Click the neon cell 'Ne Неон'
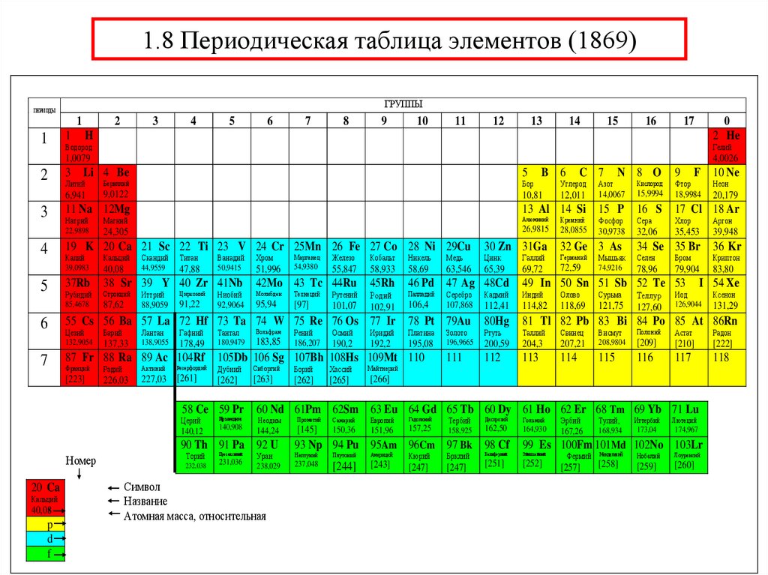 pyautogui.click(x=727, y=183)
